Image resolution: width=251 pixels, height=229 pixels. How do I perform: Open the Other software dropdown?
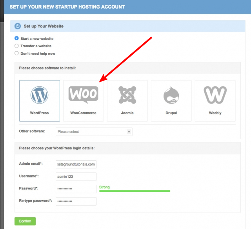94,132
